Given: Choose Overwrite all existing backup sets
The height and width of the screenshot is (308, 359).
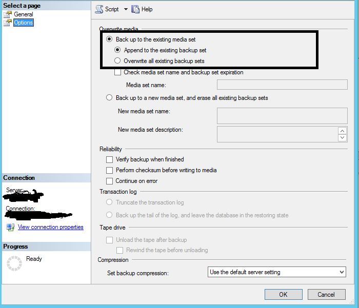Looking at the screenshot, I should click(117, 60).
